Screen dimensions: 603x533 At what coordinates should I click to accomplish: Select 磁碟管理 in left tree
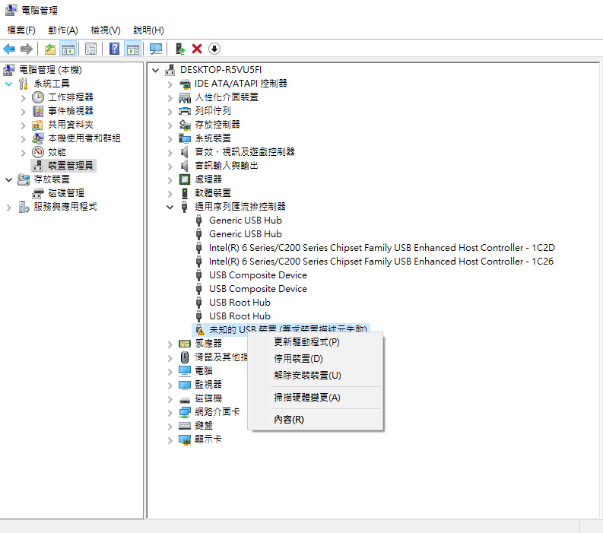pyautogui.click(x=66, y=193)
